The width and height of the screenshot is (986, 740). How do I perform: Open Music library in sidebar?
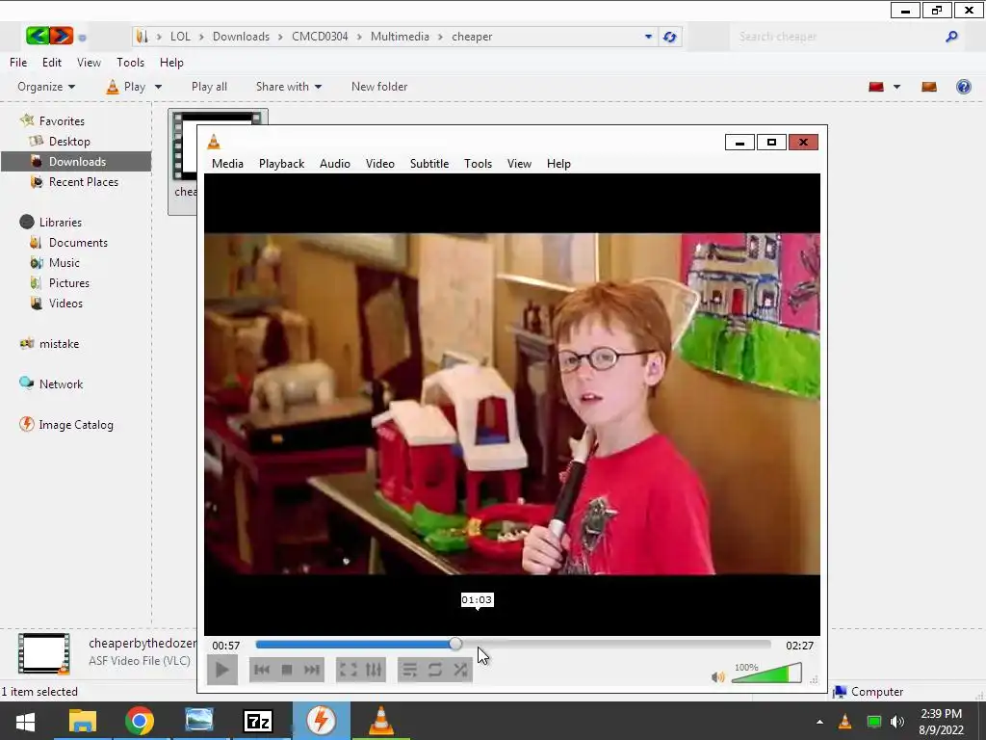[65, 263]
